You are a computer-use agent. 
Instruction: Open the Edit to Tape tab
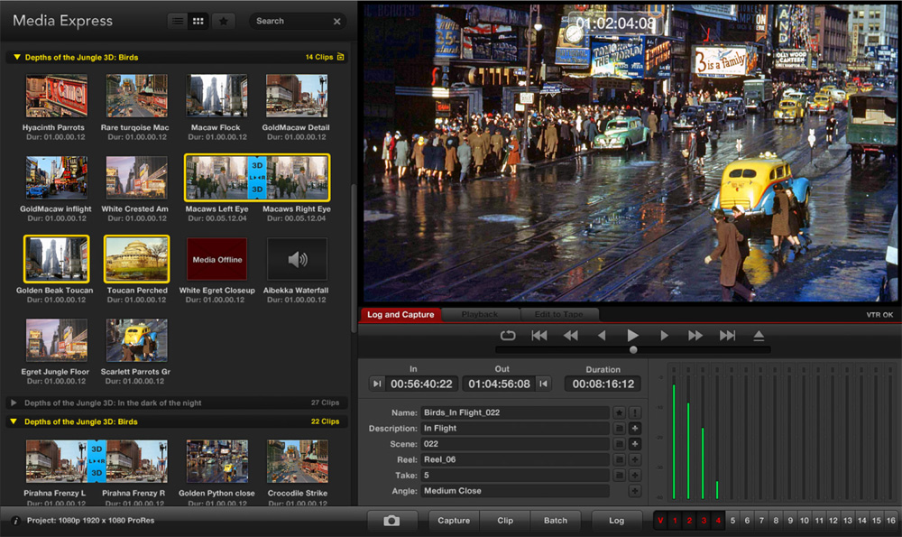(x=558, y=315)
